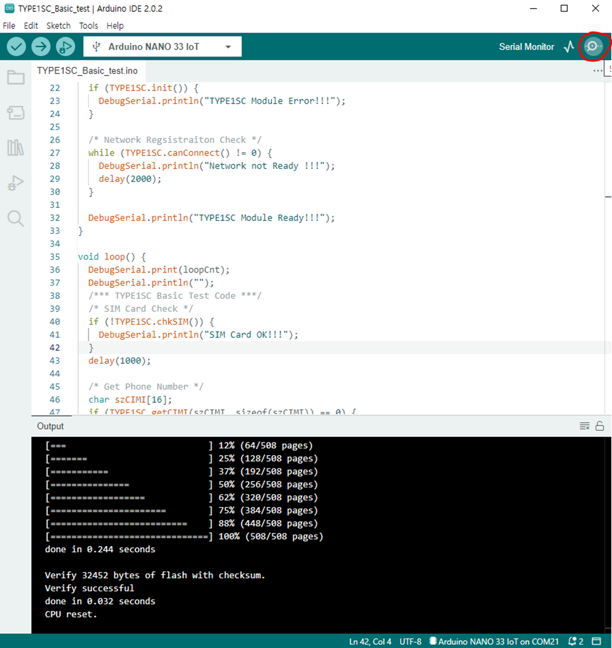The image size is (612, 648).
Task: Toggle the Output scroll lock icon
Action: pyautogui.click(x=599, y=426)
